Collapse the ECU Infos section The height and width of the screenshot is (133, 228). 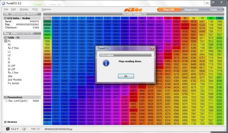point(5,18)
